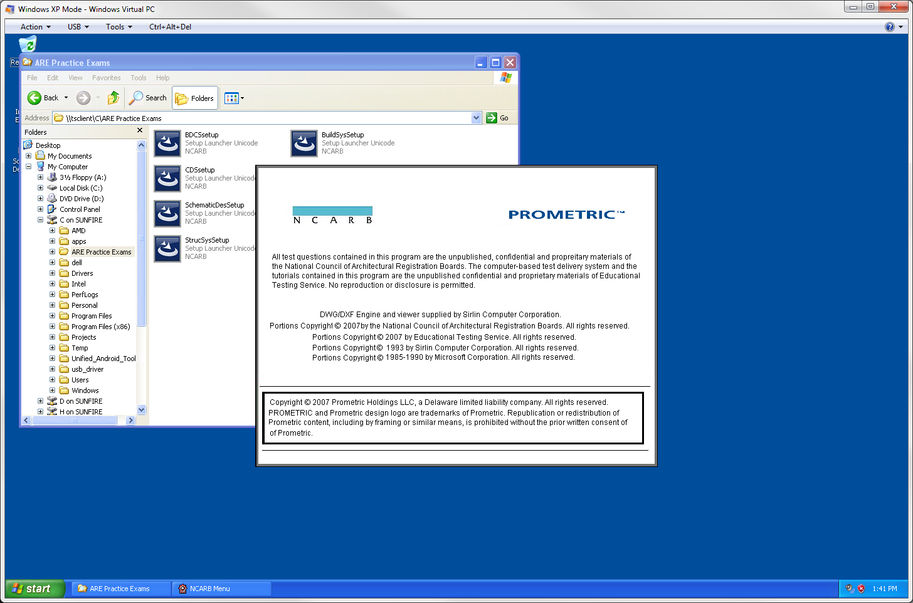Select the Drivers folder
The width and height of the screenshot is (913, 603).
82,273
